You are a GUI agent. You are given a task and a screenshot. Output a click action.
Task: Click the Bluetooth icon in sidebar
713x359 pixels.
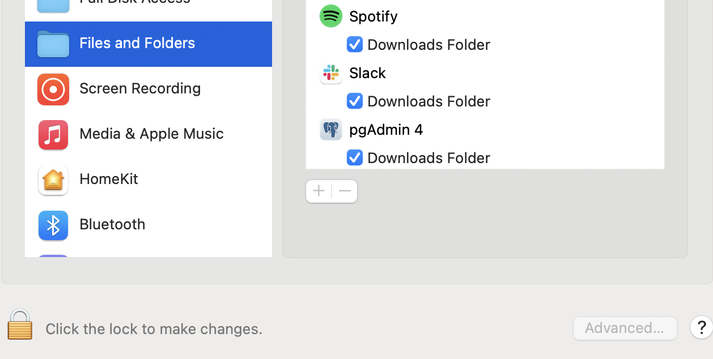pyautogui.click(x=53, y=225)
